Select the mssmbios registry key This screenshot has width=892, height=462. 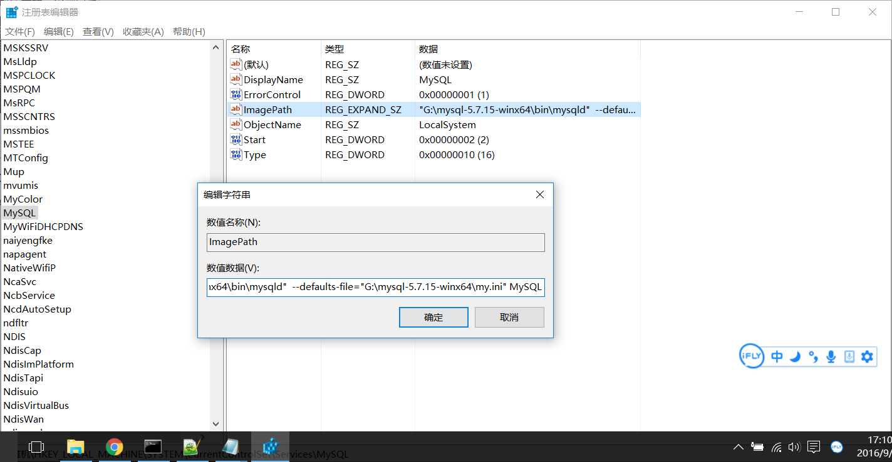click(26, 131)
